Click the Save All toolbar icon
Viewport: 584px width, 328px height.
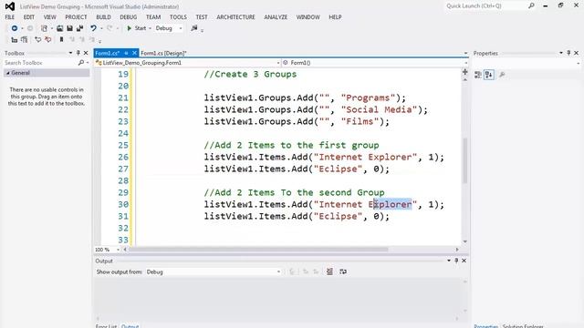(x=79, y=28)
